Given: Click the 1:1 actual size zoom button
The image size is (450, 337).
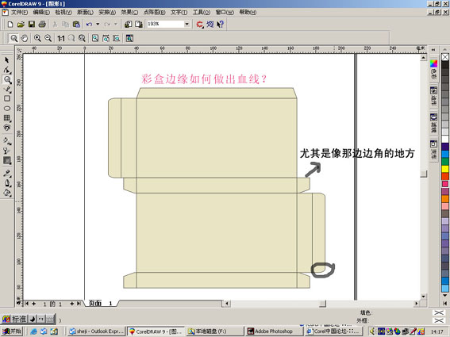Looking at the screenshot, I should [x=61, y=38].
